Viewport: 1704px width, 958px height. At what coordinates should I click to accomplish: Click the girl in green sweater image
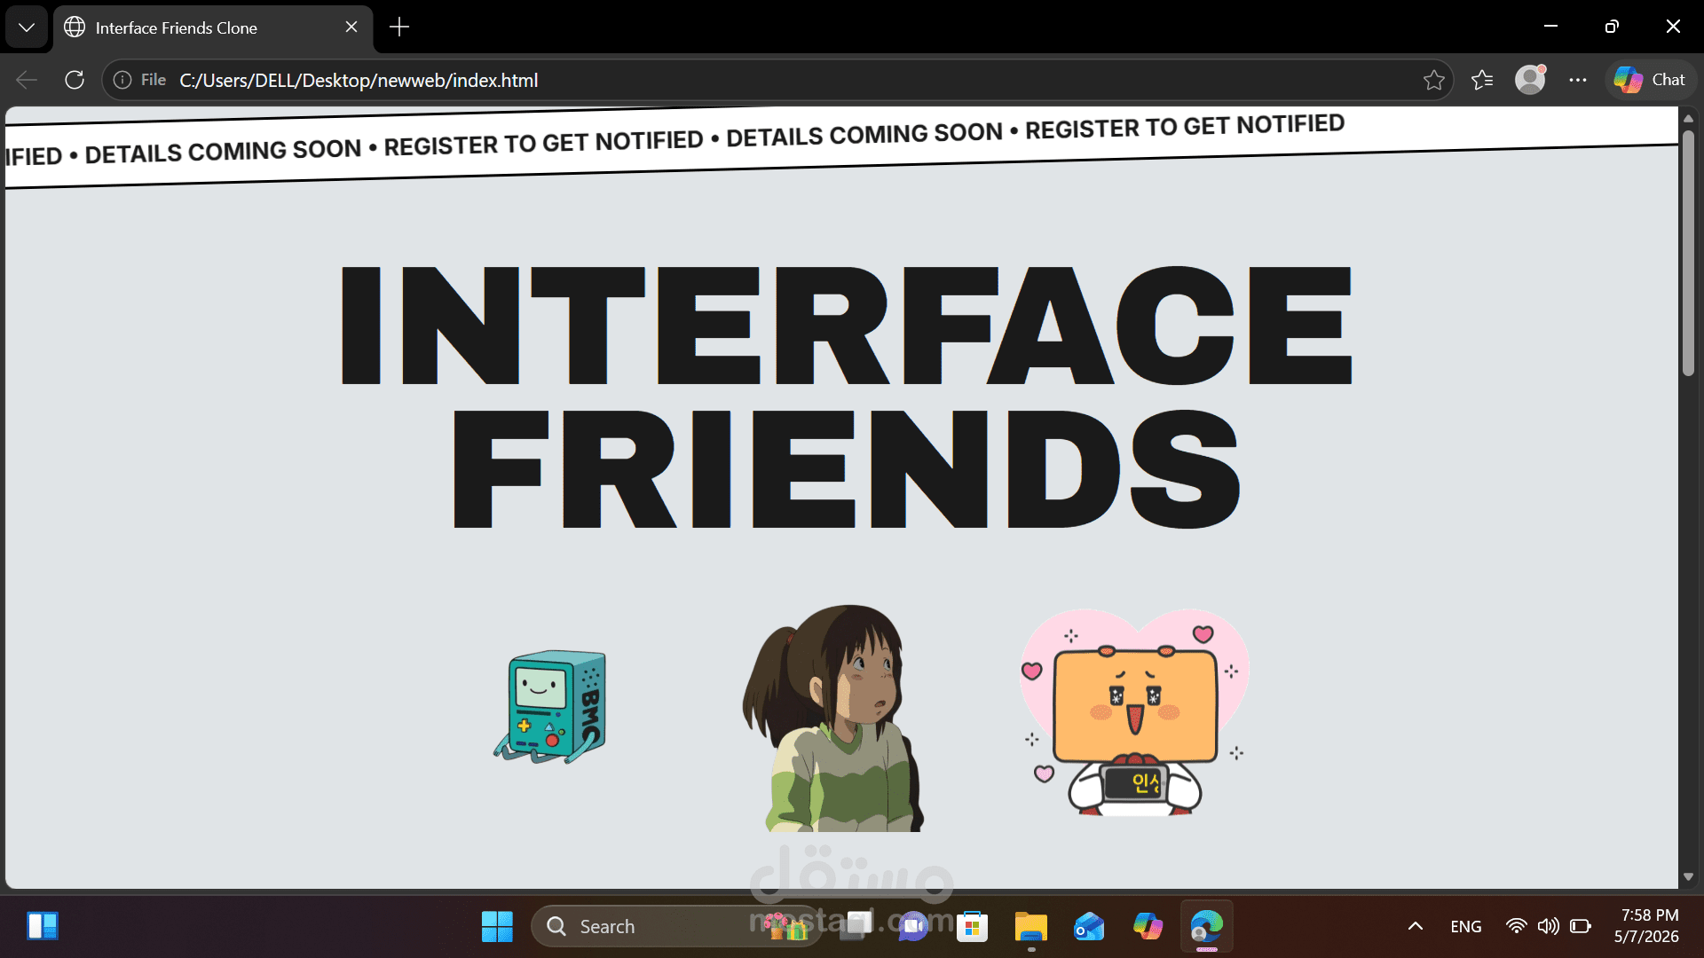[832, 718]
